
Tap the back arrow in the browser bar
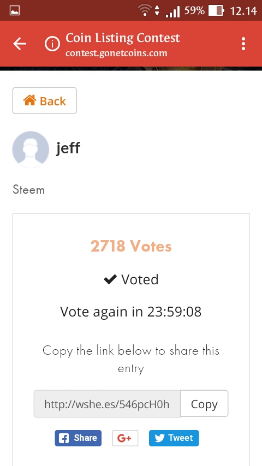click(x=20, y=44)
